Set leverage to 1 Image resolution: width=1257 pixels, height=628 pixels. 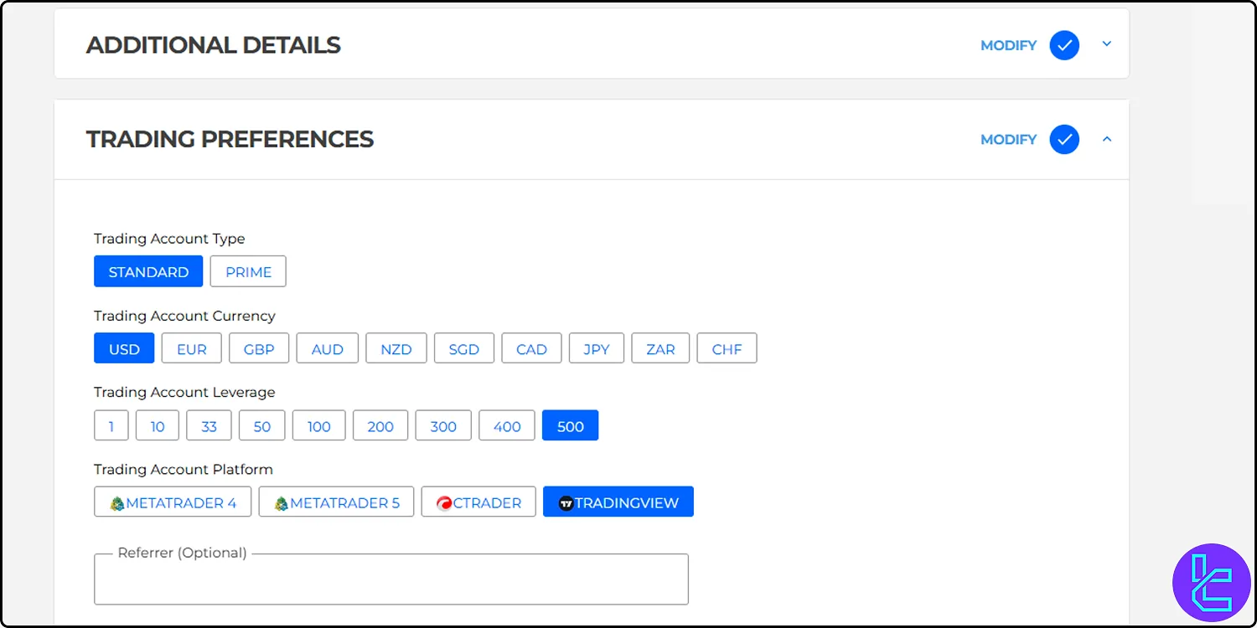[x=111, y=425]
